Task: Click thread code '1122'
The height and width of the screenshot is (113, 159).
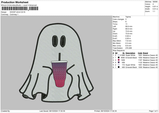Action: 140,63
